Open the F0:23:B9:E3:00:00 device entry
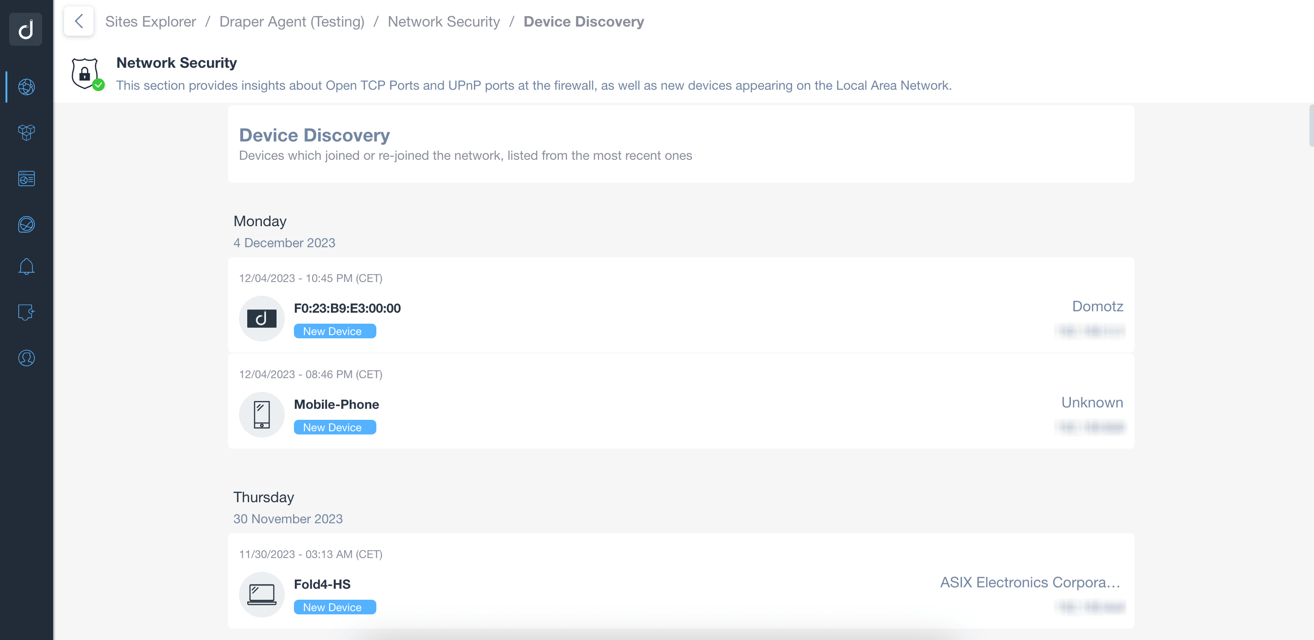This screenshot has height=640, width=1314. [347, 308]
